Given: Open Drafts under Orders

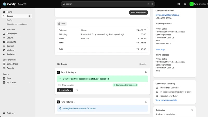Looking at the screenshot, I should [9, 20].
